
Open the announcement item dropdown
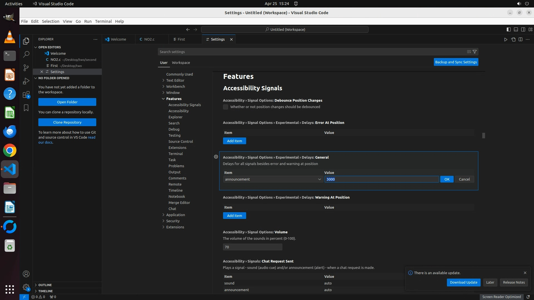(x=273, y=179)
